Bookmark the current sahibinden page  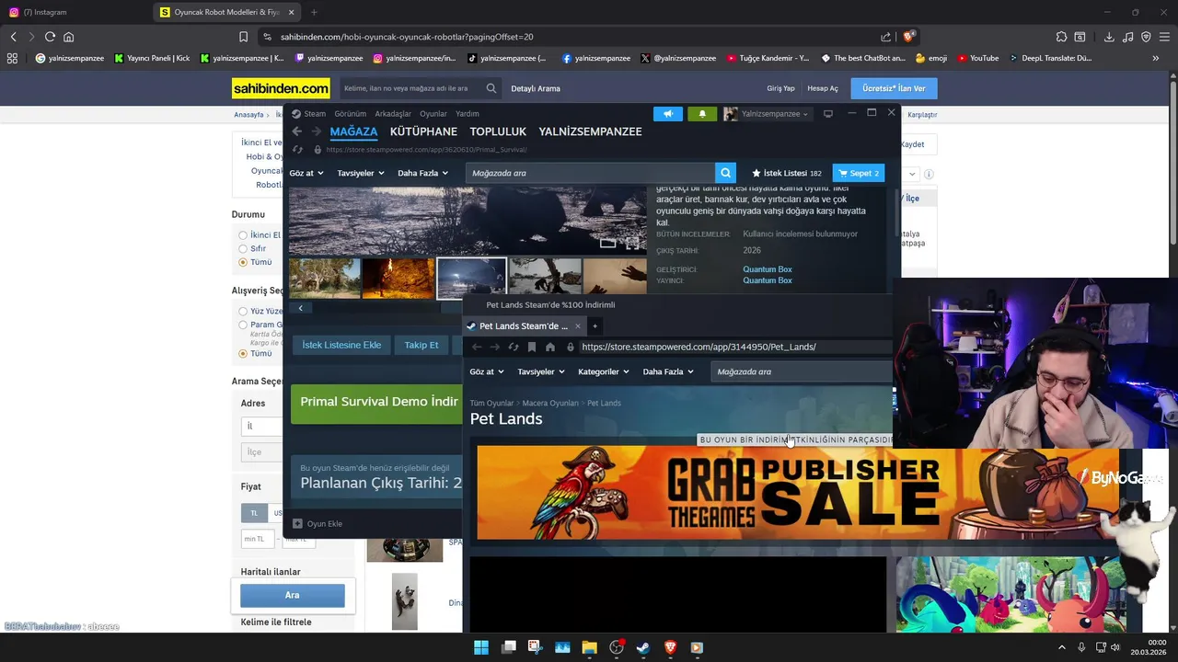pos(243,37)
